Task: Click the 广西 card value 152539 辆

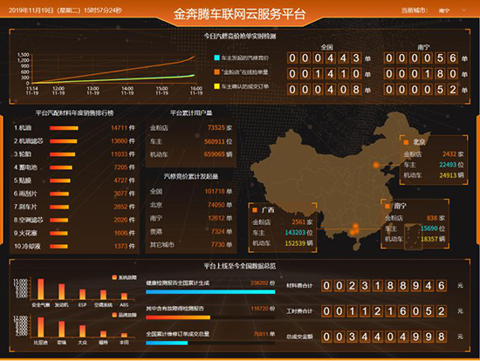Action: pos(298,243)
